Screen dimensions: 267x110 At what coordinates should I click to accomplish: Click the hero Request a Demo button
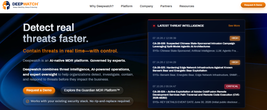[39, 90]
